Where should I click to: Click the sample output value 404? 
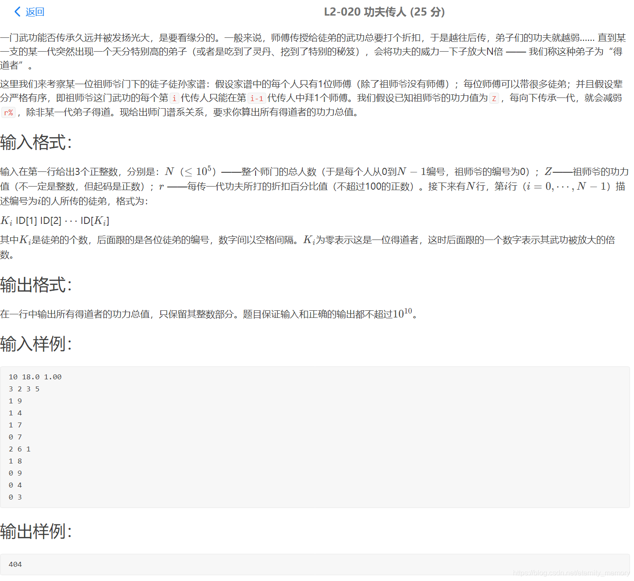coord(15,564)
